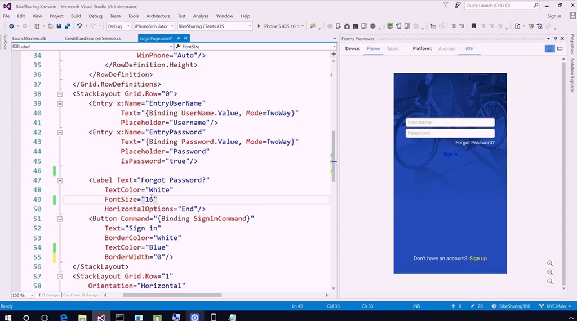Click the Sign in account link

click(554, 16)
